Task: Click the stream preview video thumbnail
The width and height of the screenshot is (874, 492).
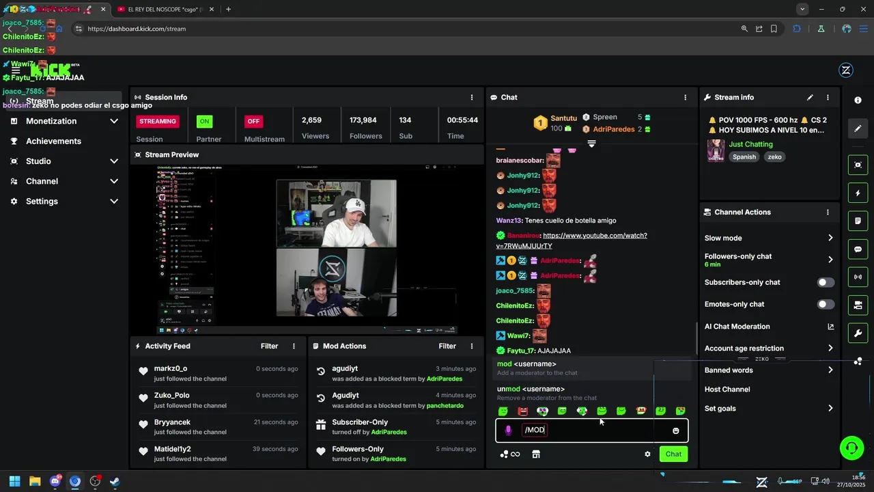Action: 307,249
